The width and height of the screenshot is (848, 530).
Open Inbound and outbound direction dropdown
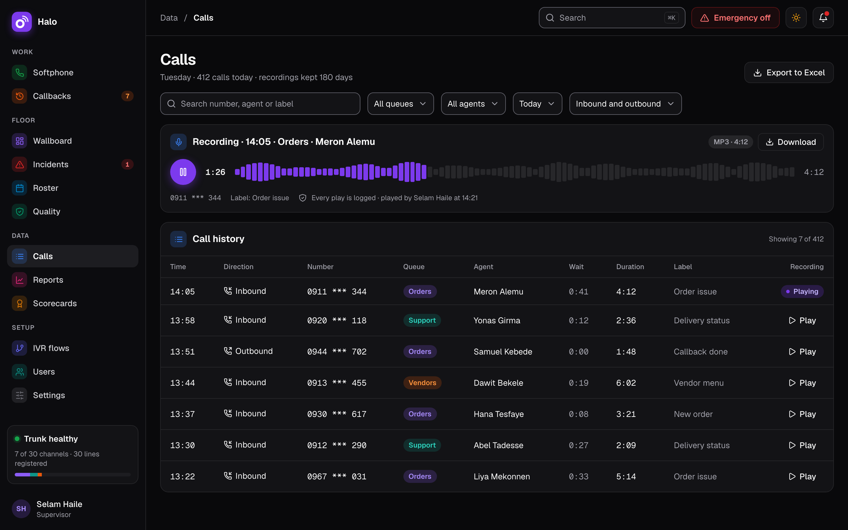click(625, 104)
